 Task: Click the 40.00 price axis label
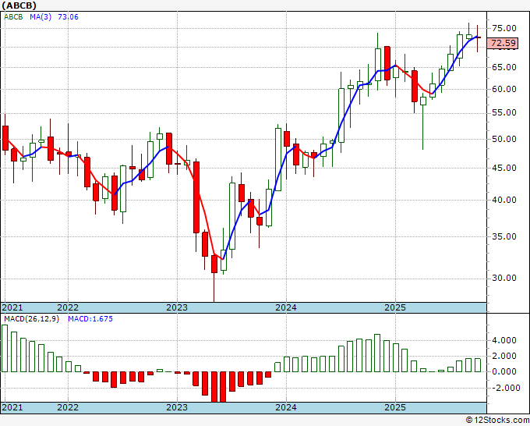[504, 200]
